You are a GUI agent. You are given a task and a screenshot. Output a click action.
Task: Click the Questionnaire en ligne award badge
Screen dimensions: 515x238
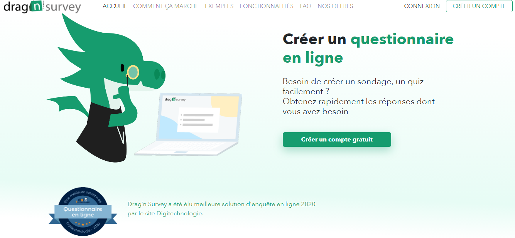coord(83,211)
